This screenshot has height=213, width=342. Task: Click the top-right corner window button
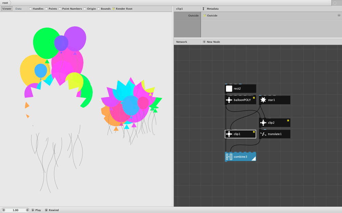pyautogui.click(x=335, y=3)
